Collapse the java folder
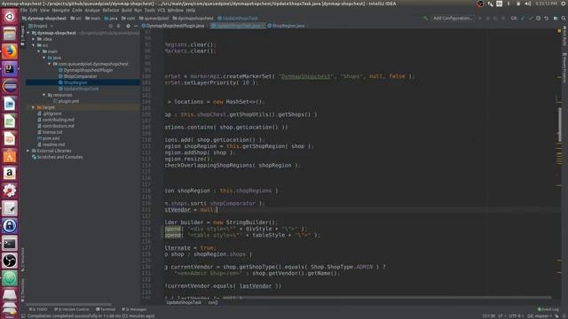Viewport: 568px width, 319px height. [x=44, y=58]
